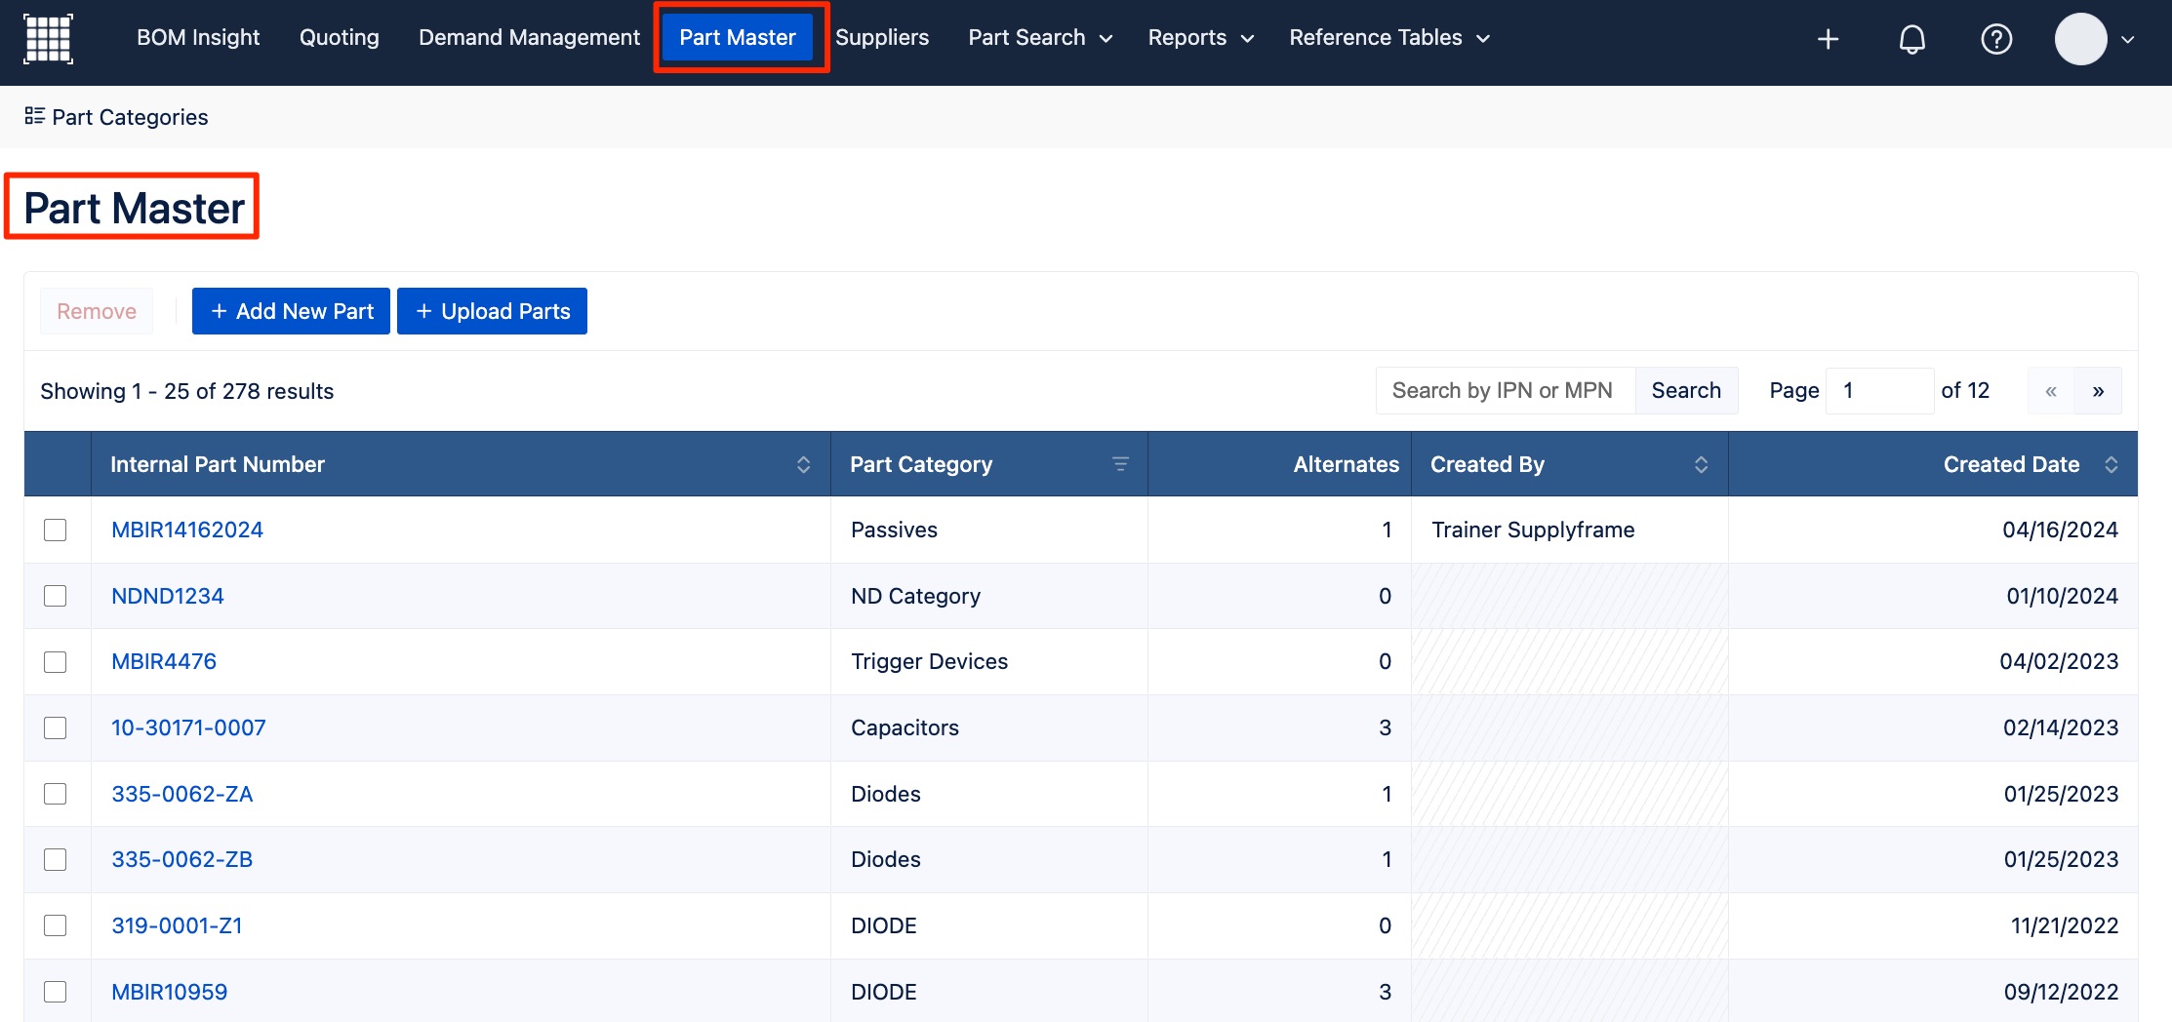Expand the Part Search dropdown

[x=1040, y=38]
